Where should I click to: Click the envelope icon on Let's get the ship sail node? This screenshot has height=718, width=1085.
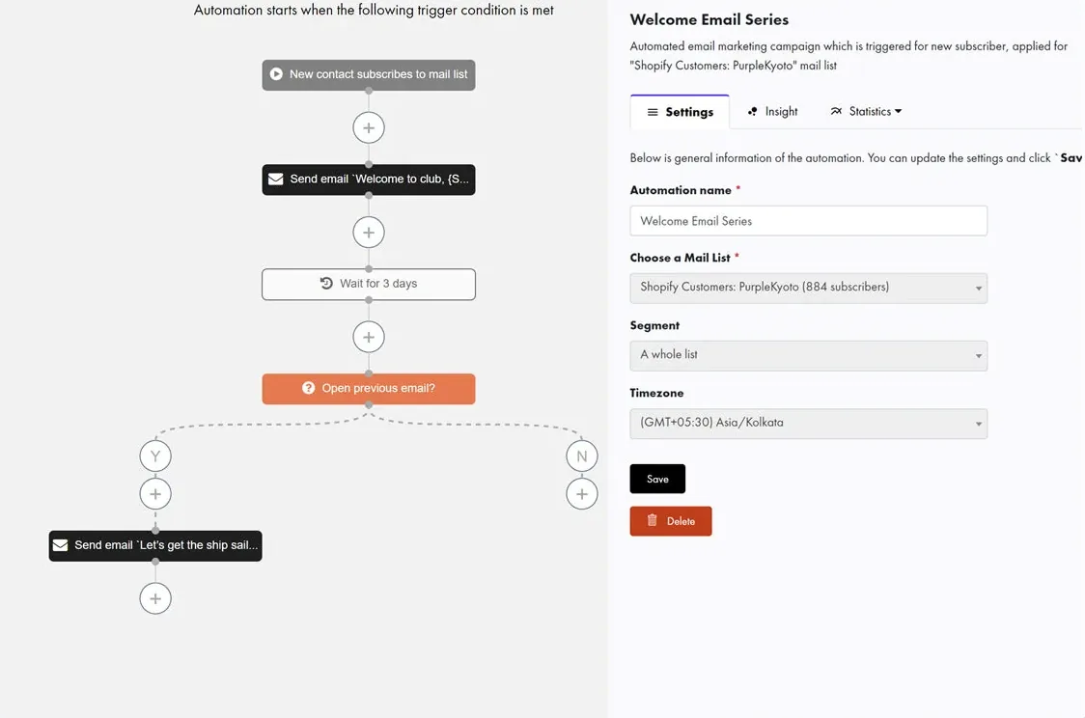[60, 545]
